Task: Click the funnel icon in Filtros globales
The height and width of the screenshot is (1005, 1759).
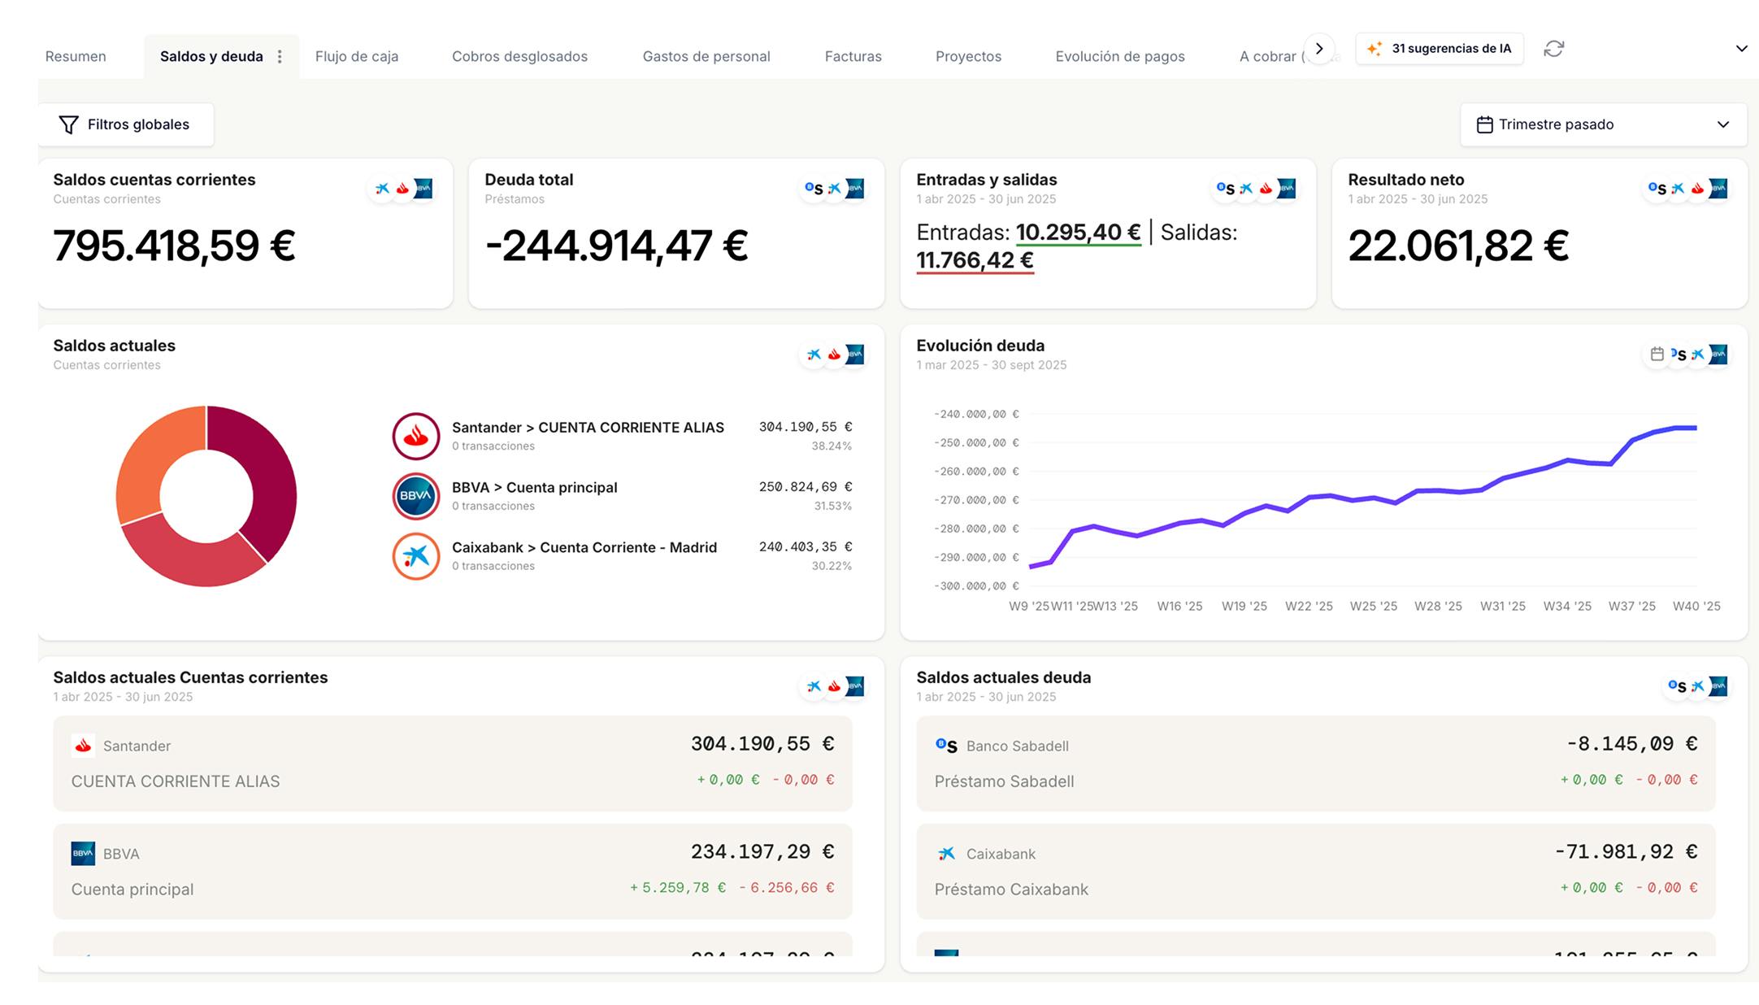Action: (x=69, y=124)
